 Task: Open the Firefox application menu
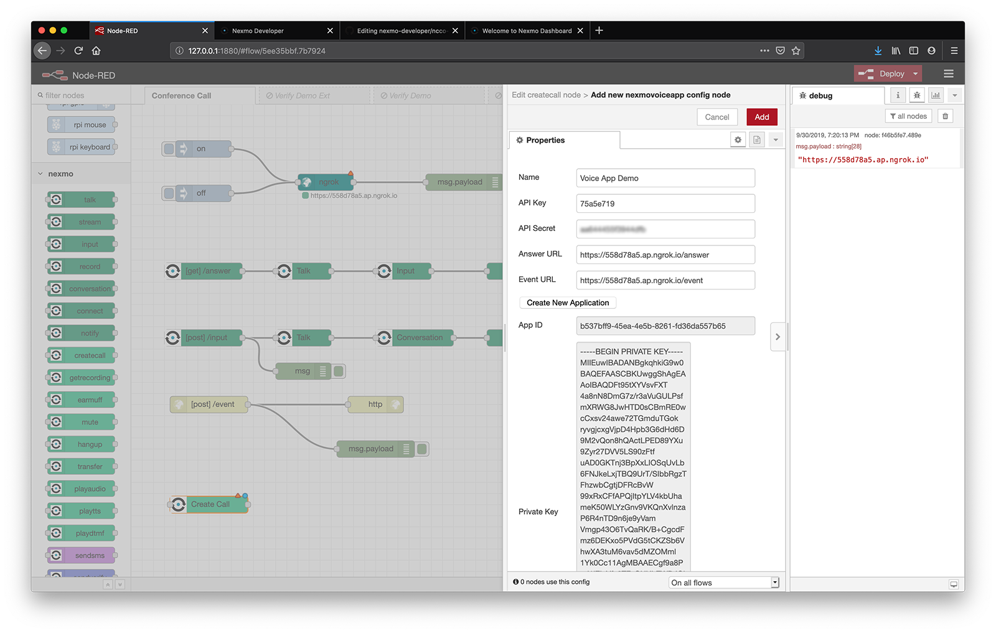954,50
